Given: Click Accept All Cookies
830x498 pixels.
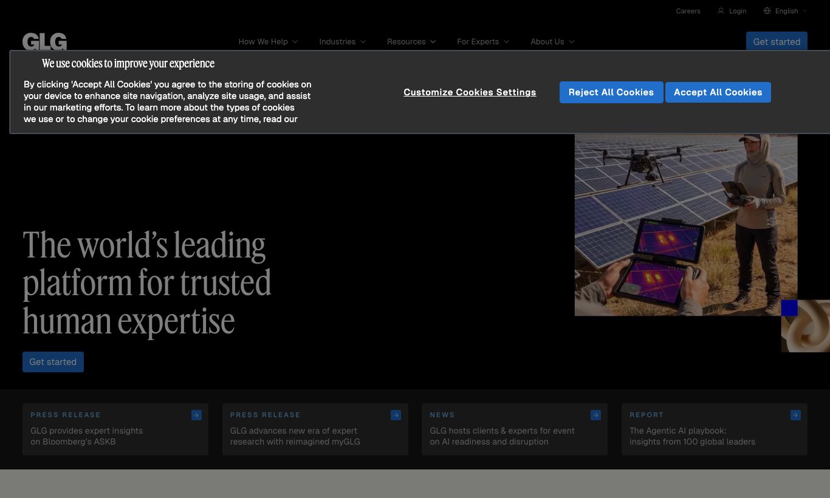Looking at the screenshot, I should click(x=718, y=92).
